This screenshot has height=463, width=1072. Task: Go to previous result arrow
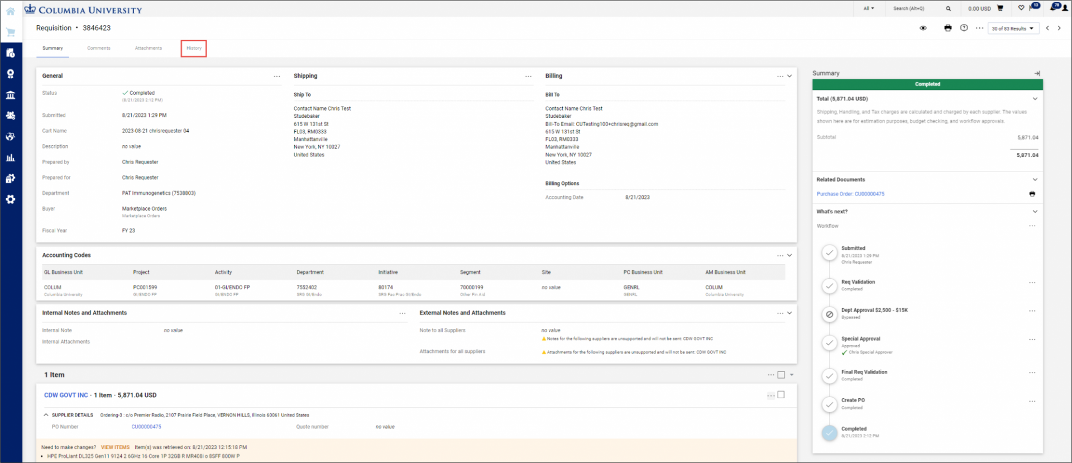click(1047, 28)
